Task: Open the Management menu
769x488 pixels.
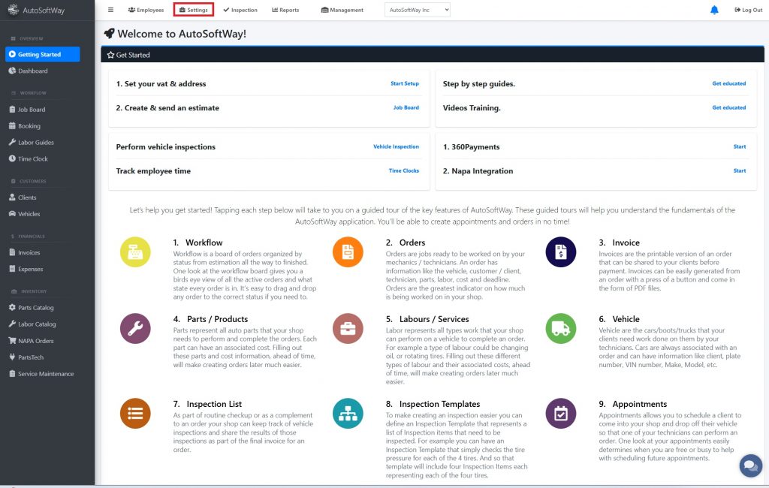Action: tap(342, 10)
